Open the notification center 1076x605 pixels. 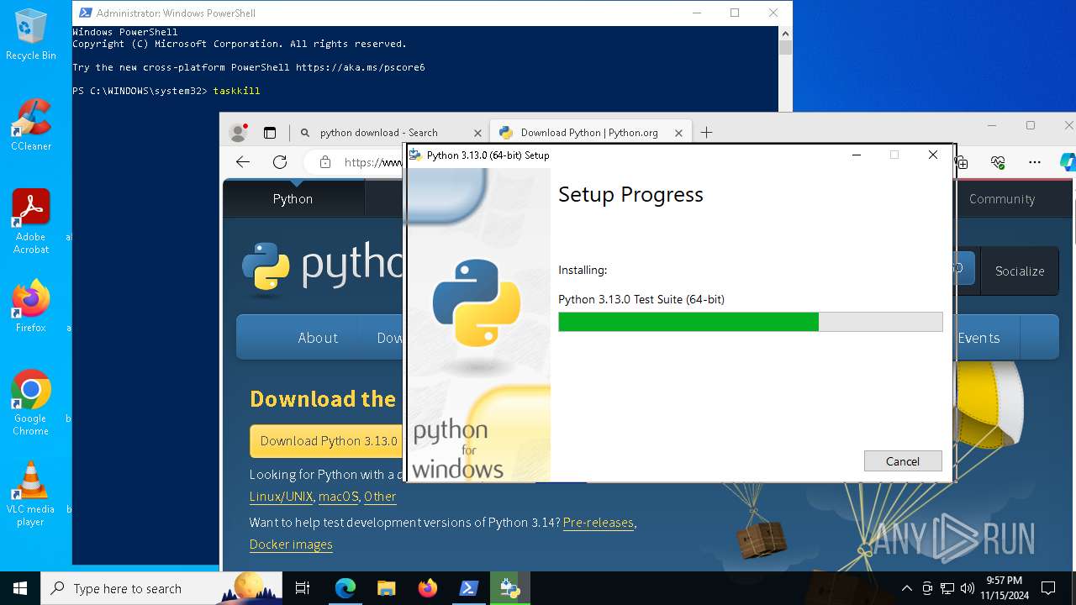pos(1048,588)
